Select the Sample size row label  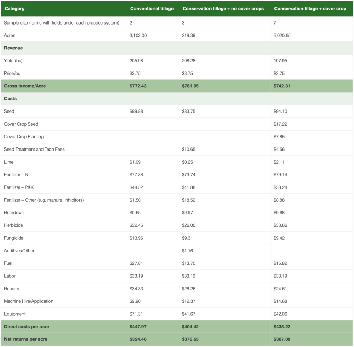62,23
